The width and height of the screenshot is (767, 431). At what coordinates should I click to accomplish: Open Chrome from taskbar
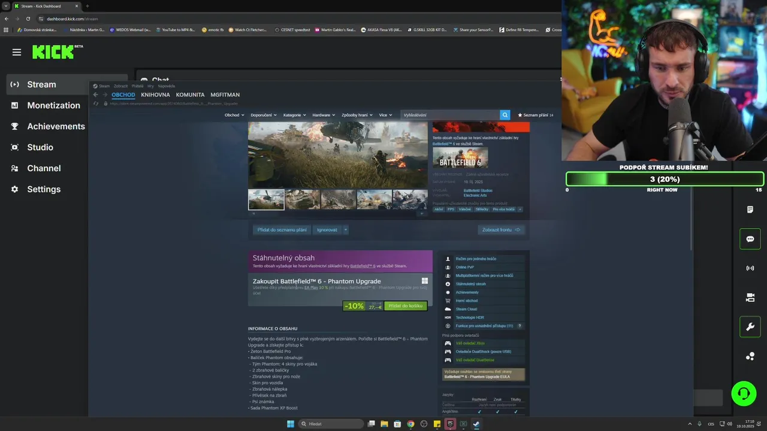click(410, 424)
